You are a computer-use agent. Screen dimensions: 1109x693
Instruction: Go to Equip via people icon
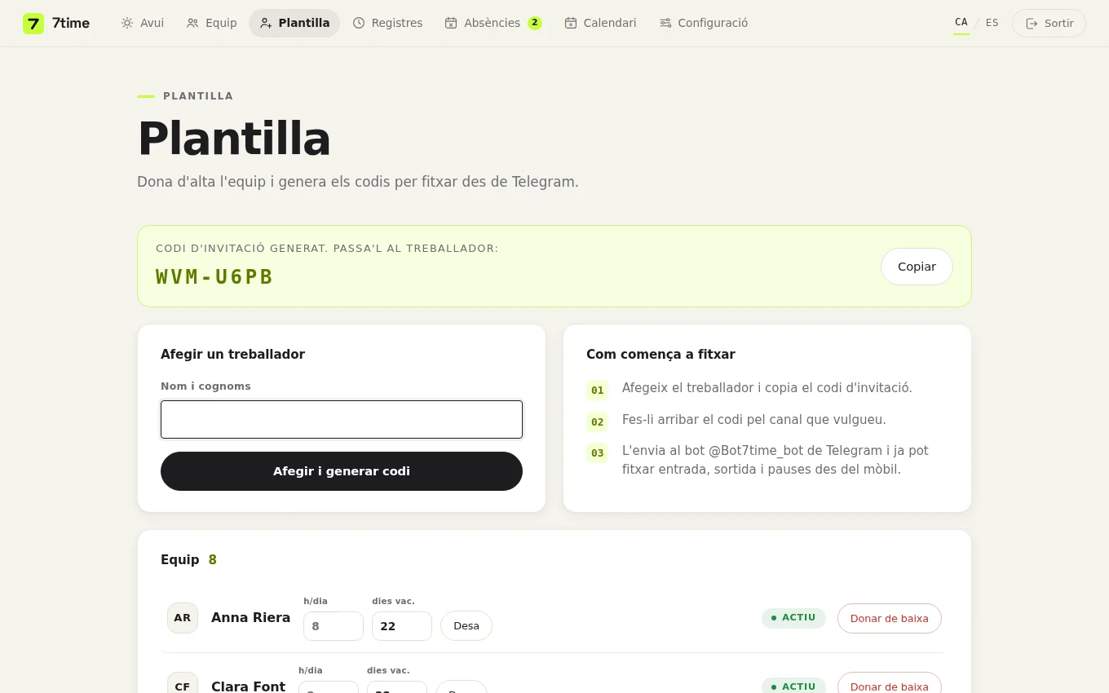pyautogui.click(x=192, y=23)
